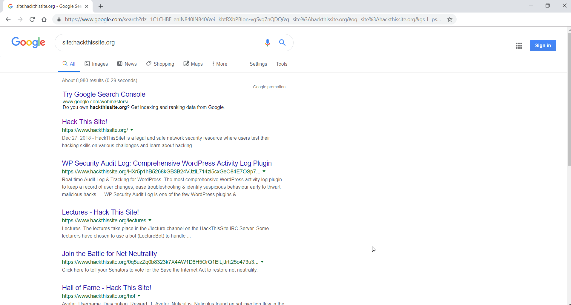Go to Google home via logo
Screen dimensions: 571x305
28,42
